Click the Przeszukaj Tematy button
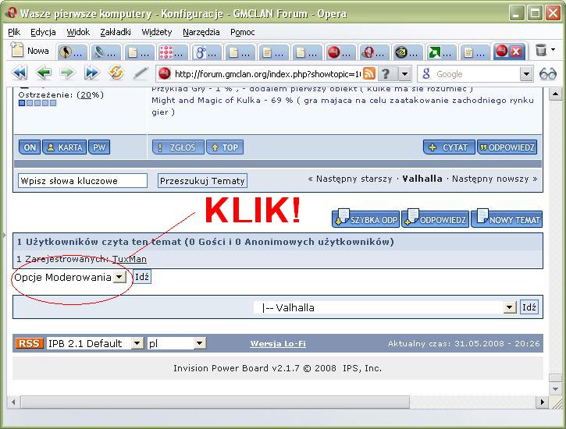Viewport: 566px width, 429px height. point(202,180)
